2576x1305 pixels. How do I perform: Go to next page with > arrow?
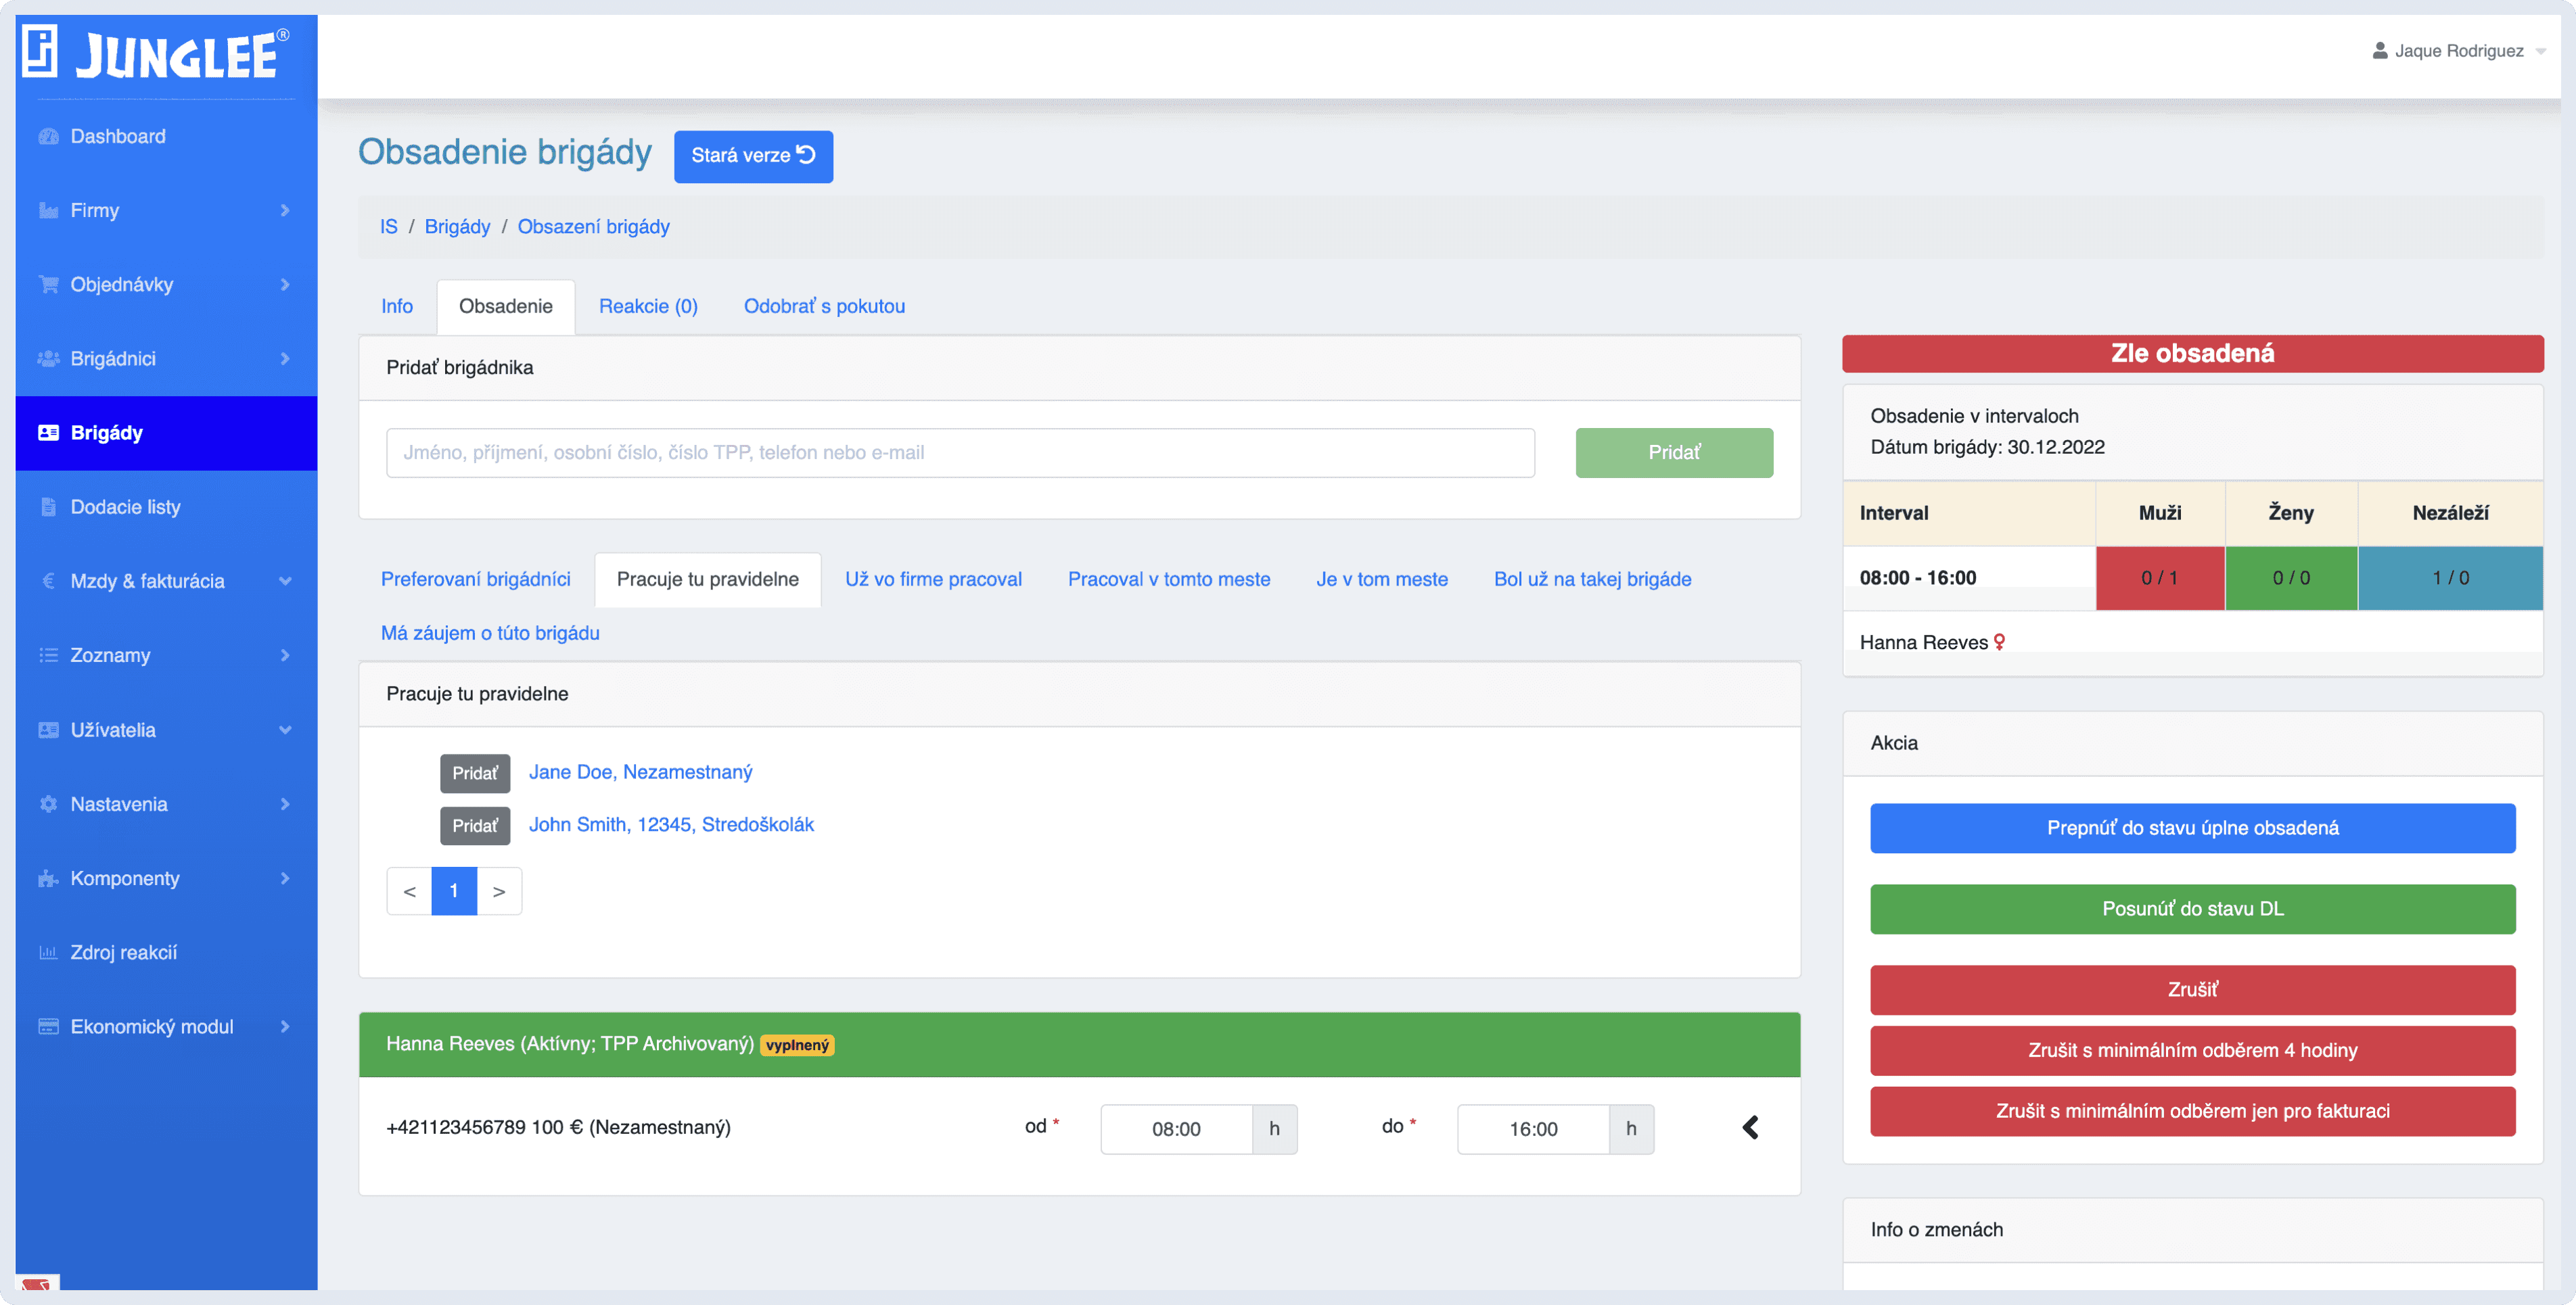pyautogui.click(x=498, y=891)
